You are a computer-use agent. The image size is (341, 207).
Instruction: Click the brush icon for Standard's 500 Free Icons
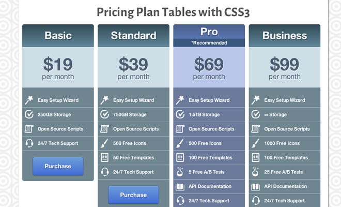pos(104,143)
